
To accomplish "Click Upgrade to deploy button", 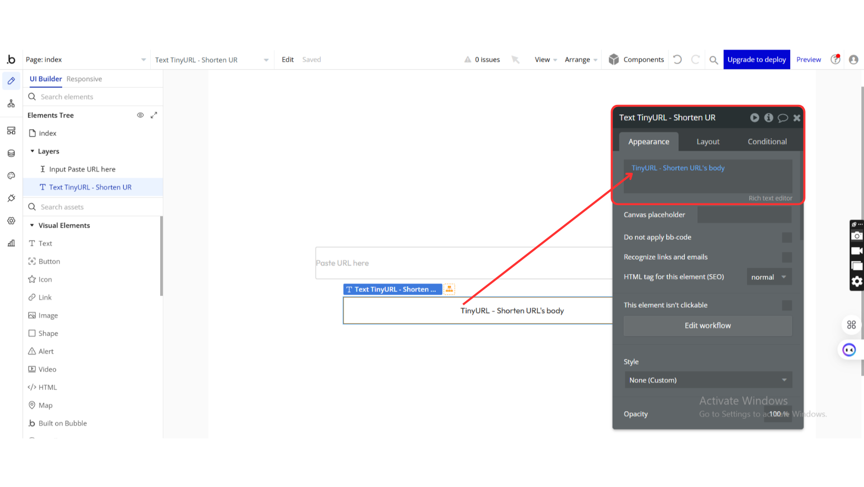I will click(757, 60).
